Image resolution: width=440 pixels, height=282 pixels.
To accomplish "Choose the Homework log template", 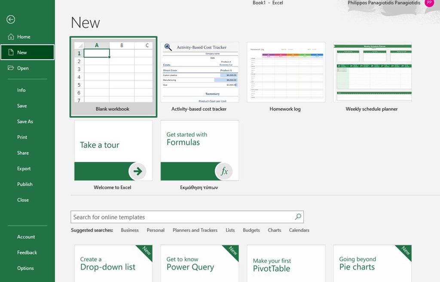I will (286, 77).
